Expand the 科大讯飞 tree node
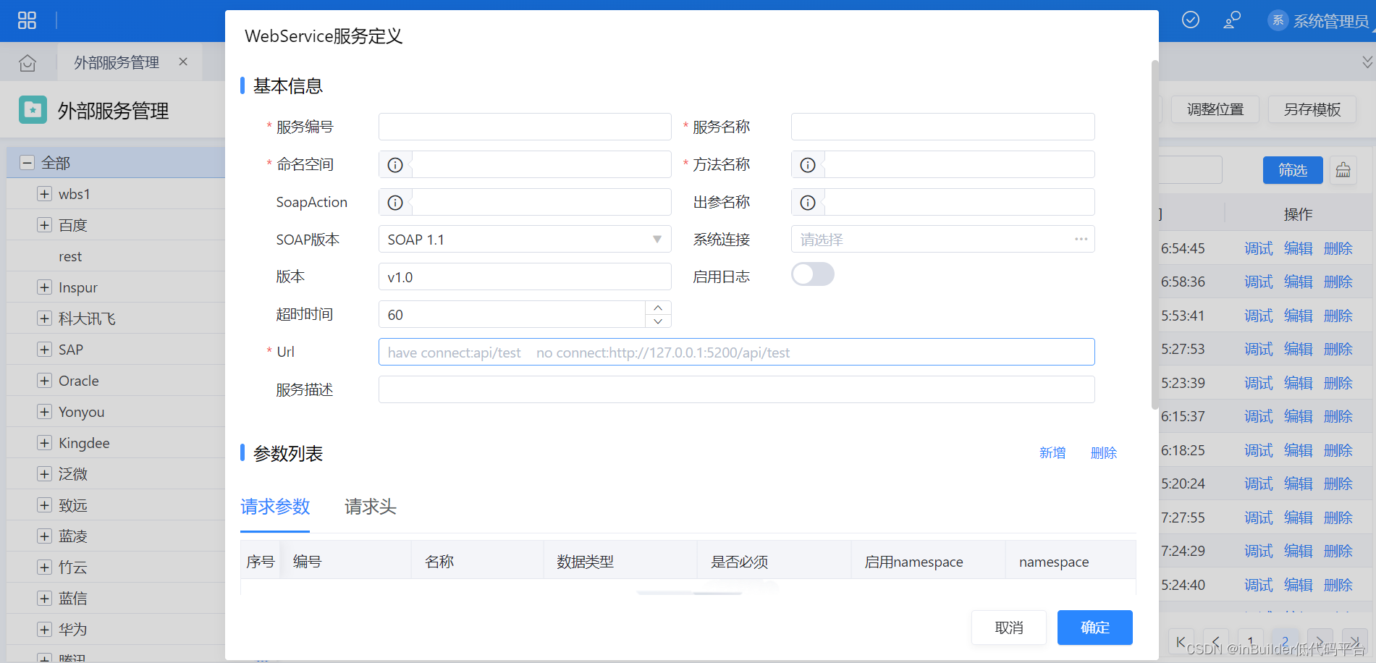The height and width of the screenshot is (663, 1376). click(x=44, y=318)
